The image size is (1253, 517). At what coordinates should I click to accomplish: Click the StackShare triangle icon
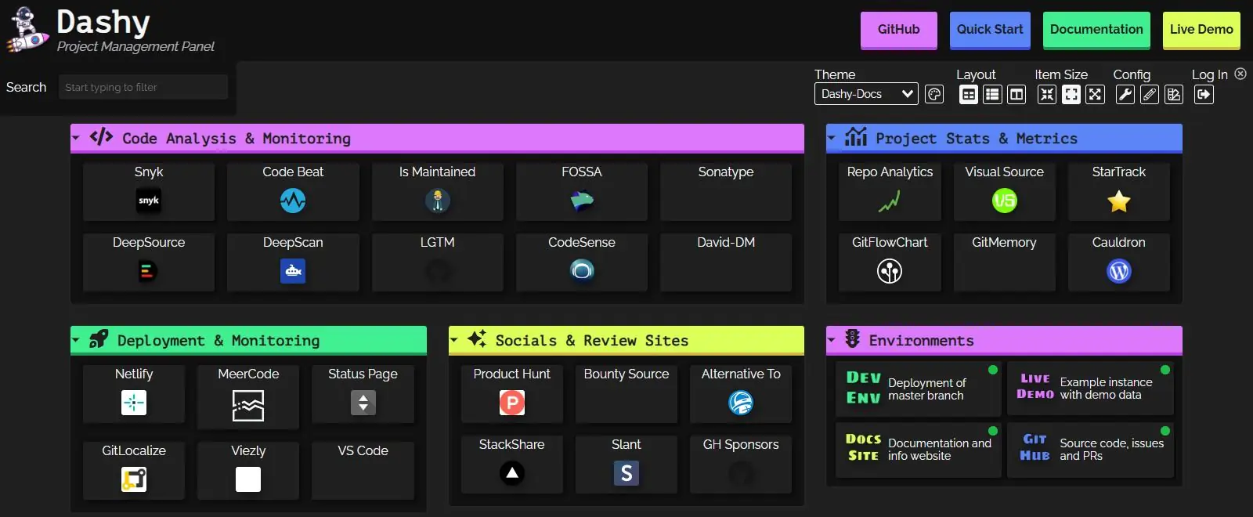(512, 473)
